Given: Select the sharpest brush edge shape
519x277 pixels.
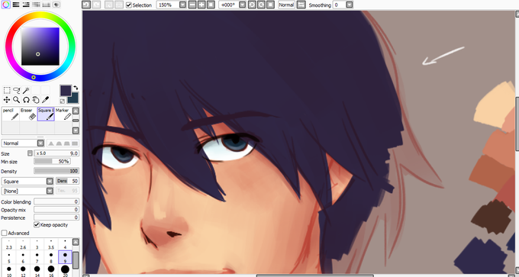Looking at the screenshot, I should pos(51,143).
